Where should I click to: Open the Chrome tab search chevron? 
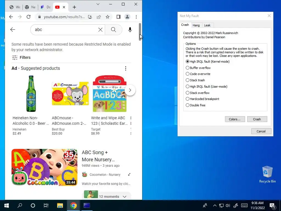(98, 4)
